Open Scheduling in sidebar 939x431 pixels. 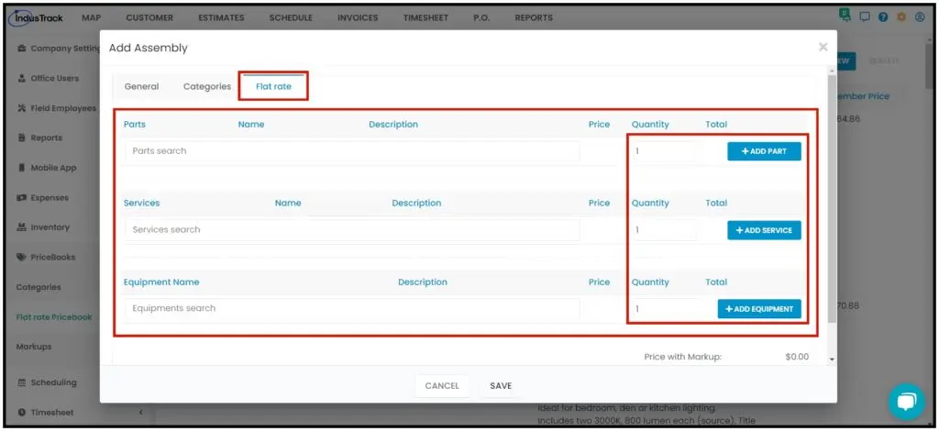pyautogui.click(x=47, y=382)
